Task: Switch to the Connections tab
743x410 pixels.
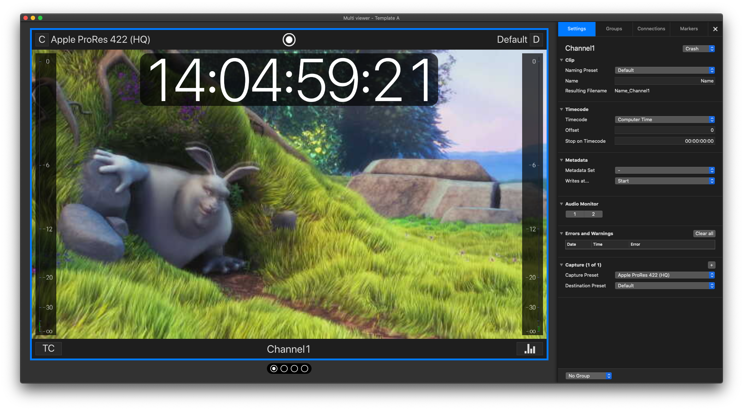Action: pos(651,29)
